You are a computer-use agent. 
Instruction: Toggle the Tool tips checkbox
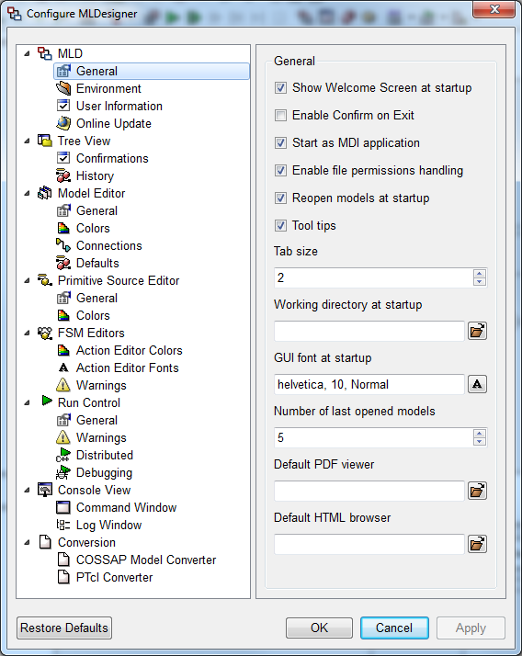point(280,225)
